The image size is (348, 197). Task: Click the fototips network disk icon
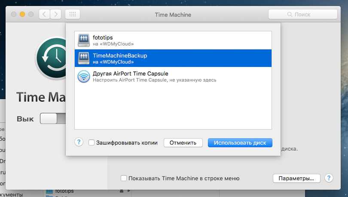click(x=84, y=40)
